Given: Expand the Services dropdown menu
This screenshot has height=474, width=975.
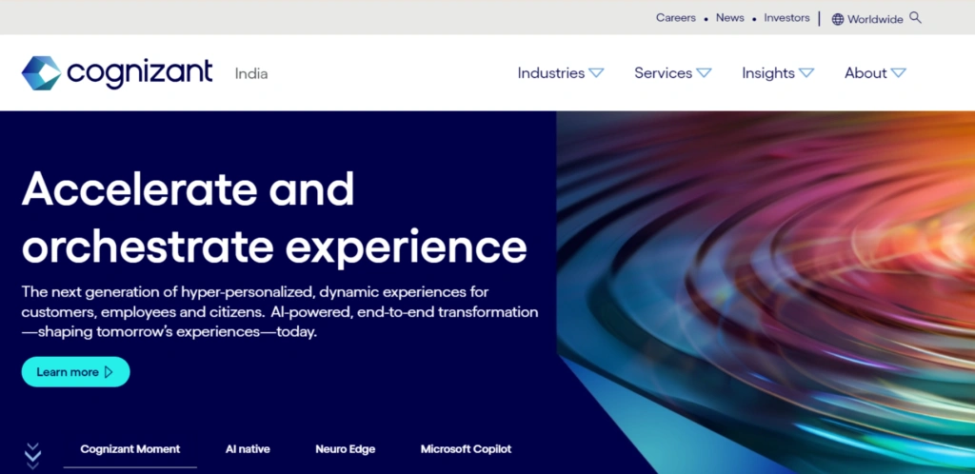Looking at the screenshot, I should [672, 73].
